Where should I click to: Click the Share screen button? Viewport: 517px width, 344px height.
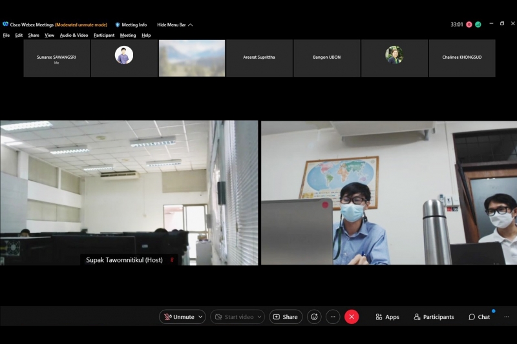pyautogui.click(x=286, y=317)
